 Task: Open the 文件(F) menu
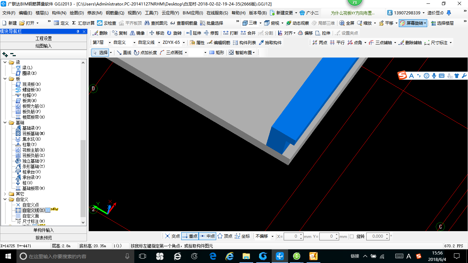point(9,13)
